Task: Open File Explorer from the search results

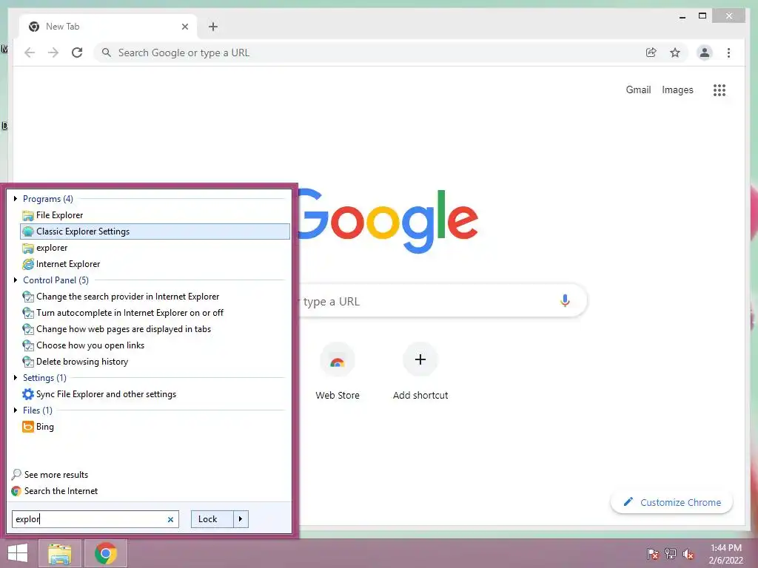Action: (x=155, y=215)
